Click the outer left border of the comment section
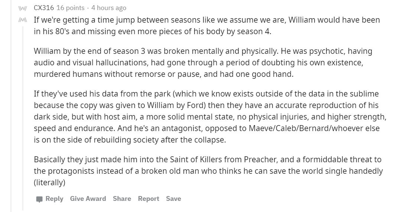The height and width of the screenshot is (212, 405). click(11, 106)
